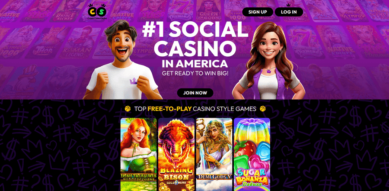Screen dimensions: 389x191
Task: Click the smiling brunette woman character
Action: (x=268, y=61)
